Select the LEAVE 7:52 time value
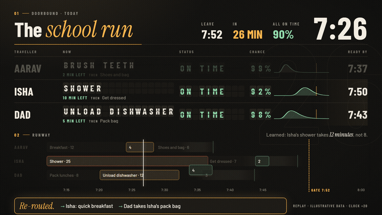This screenshot has width=382, height=215. [x=212, y=34]
